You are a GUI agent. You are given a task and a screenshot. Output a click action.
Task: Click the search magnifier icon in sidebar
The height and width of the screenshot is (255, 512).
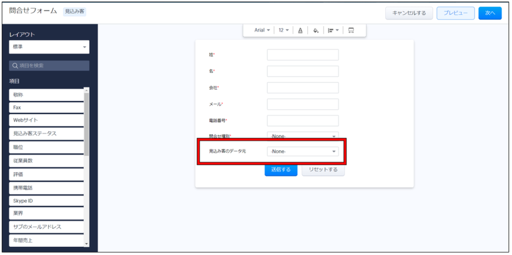(x=15, y=65)
